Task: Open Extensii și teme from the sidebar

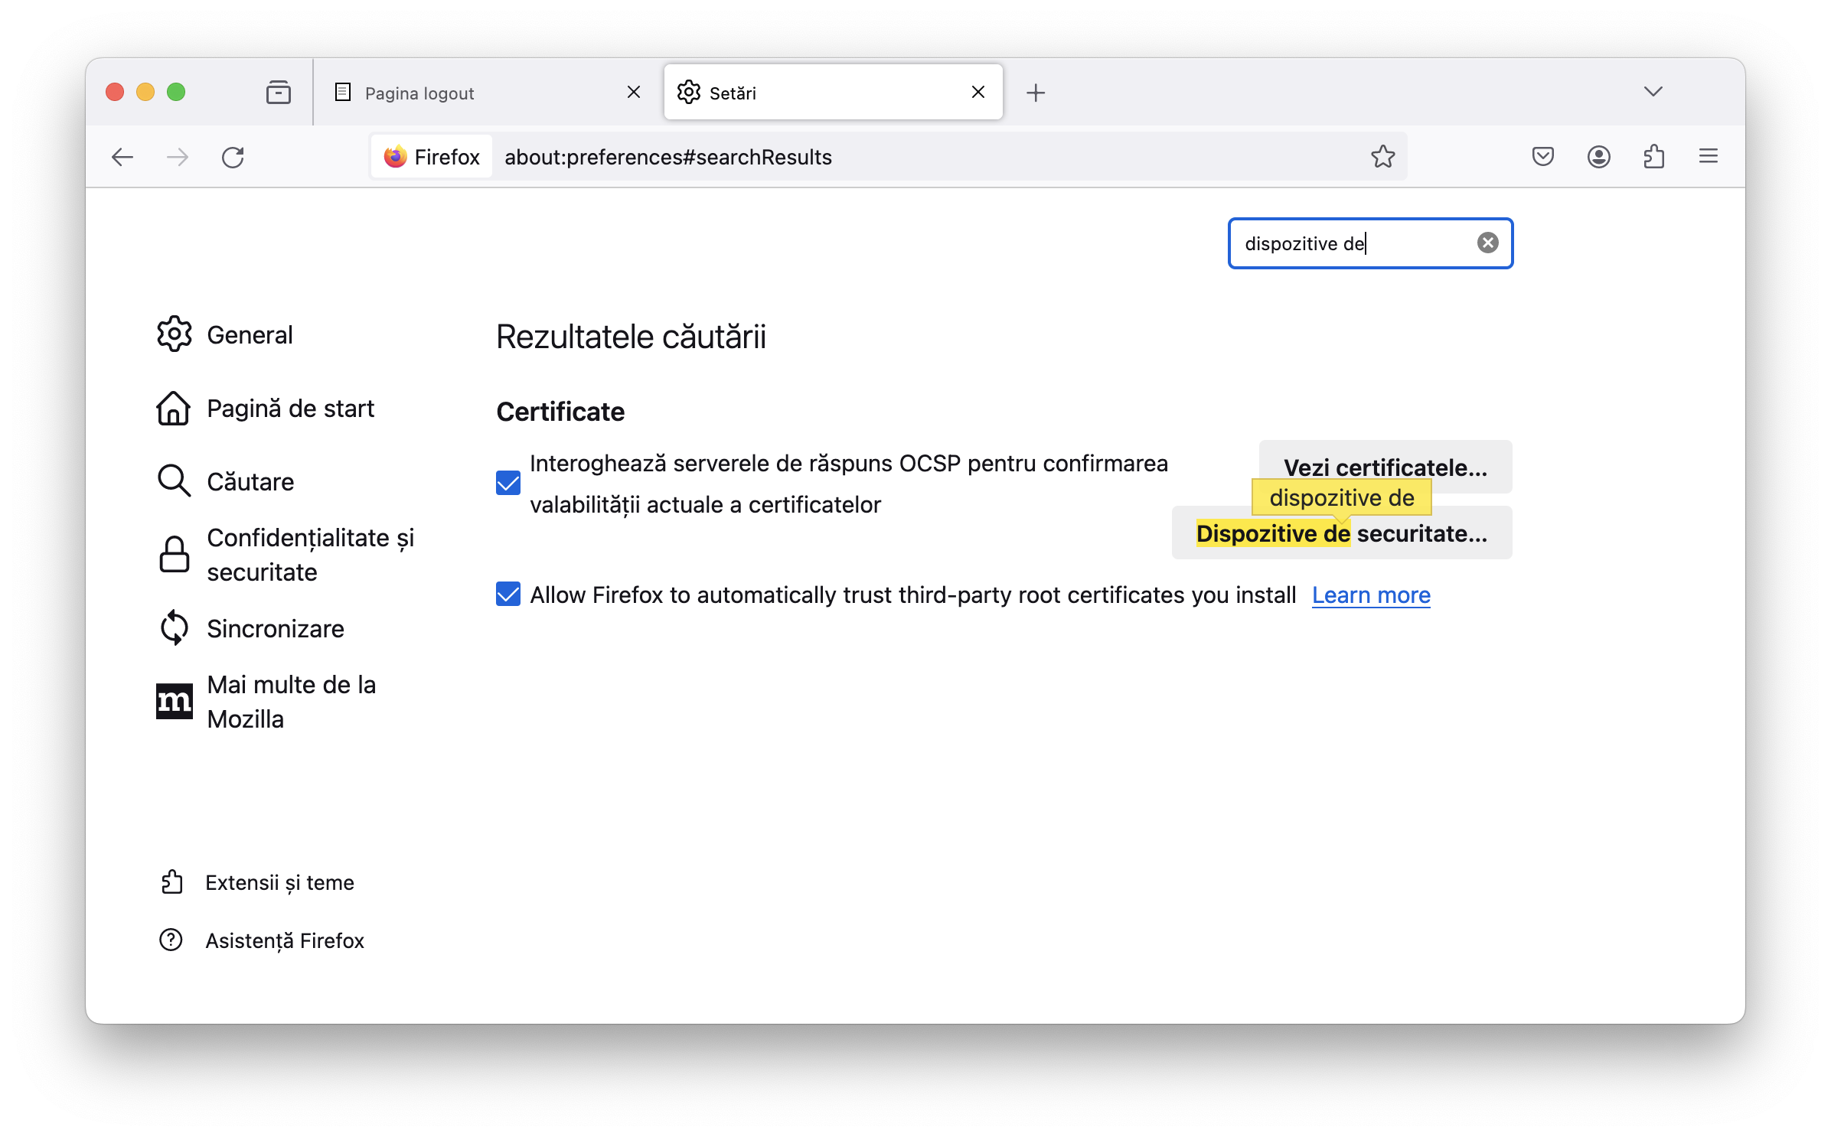Action: click(278, 882)
